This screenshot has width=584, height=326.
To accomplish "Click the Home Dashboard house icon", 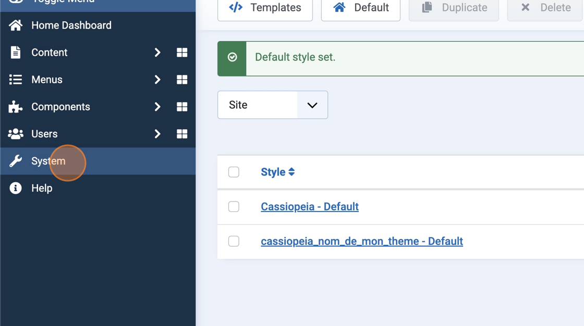I will click(x=16, y=26).
